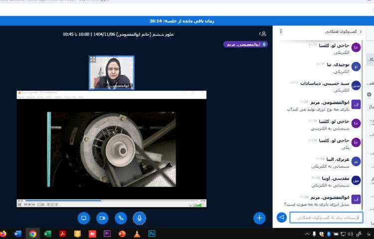
Task: Open عزیزی، الینا avatar in chat
Action: tap(356, 161)
